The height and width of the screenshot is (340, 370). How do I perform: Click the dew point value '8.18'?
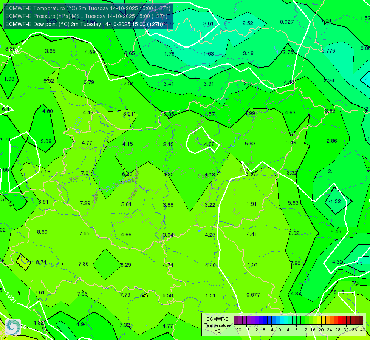click(339, 292)
